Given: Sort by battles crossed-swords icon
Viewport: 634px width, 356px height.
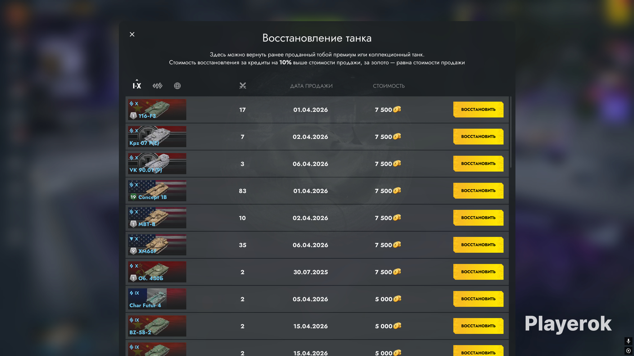Looking at the screenshot, I should tap(242, 86).
